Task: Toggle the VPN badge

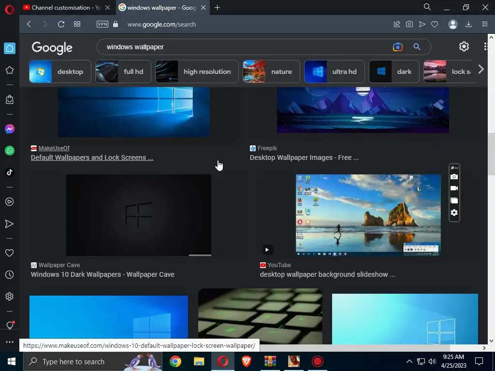Action: pos(102,24)
